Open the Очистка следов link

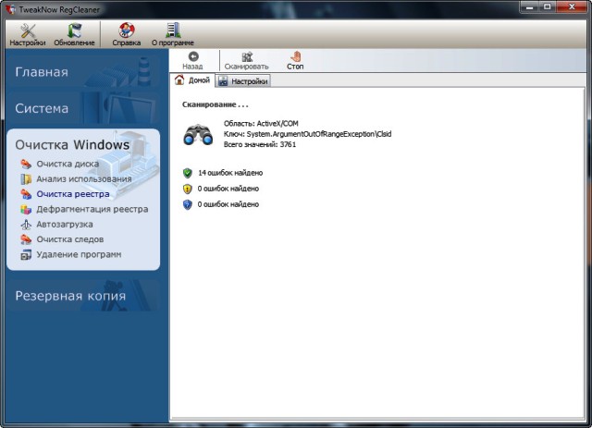click(70, 239)
